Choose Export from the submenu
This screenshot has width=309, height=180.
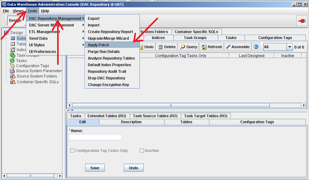click(x=112, y=19)
